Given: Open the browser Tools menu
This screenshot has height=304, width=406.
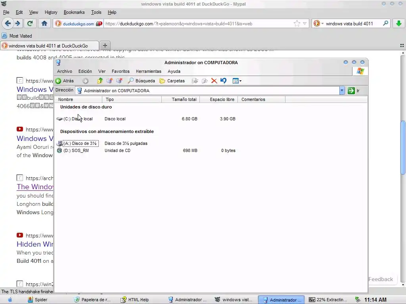Looking at the screenshot, I should pos(96,12).
